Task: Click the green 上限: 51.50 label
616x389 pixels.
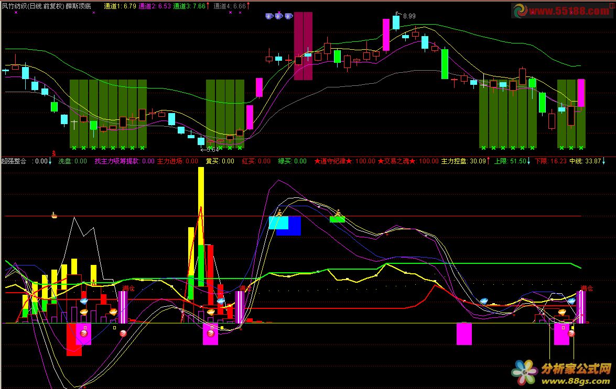Action: point(510,161)
